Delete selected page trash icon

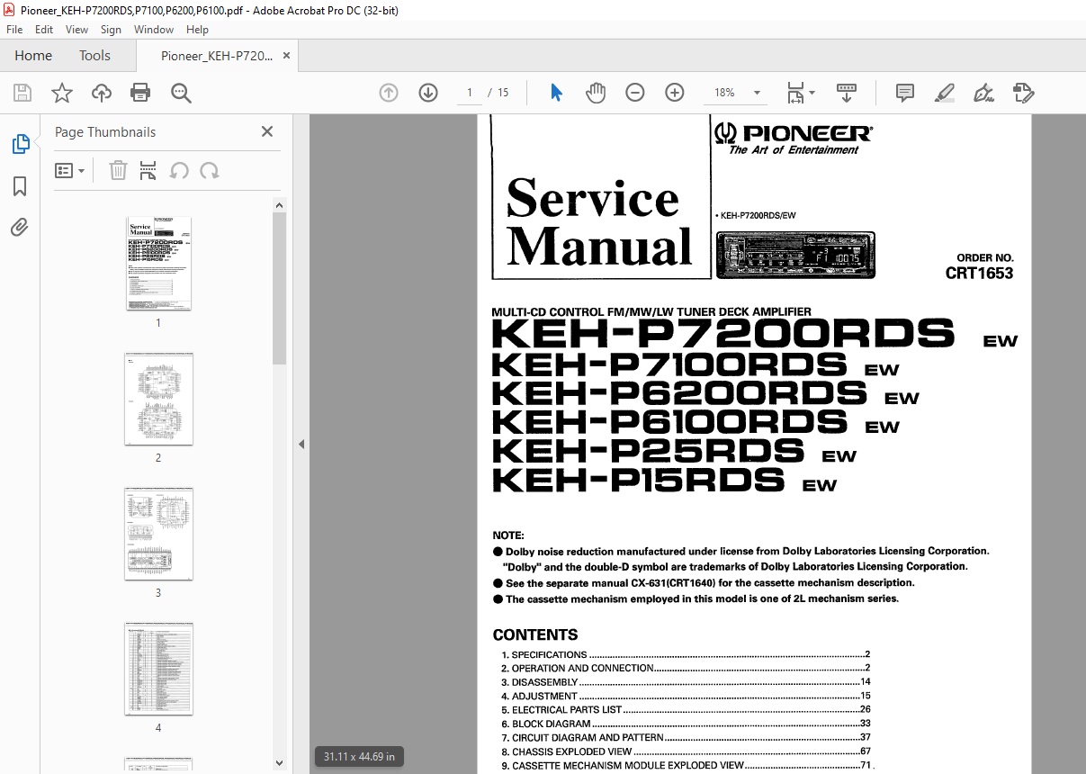click(118, 170)
